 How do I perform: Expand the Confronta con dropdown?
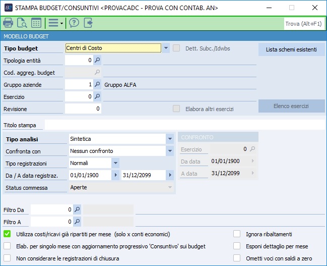(x=169, y=151)
